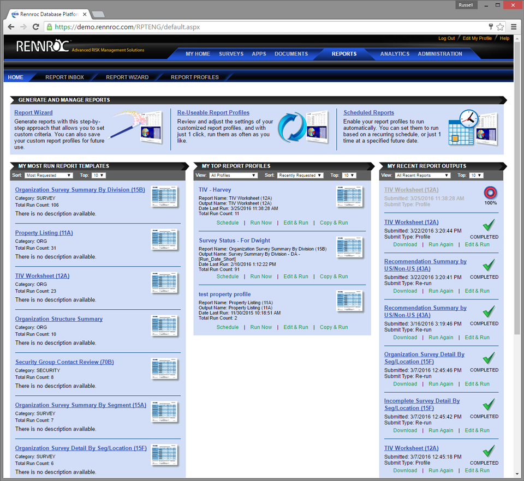Switch to REPORT PROFILES sub-tab
This screenshot has height=481, width=524.
(195, 77)
